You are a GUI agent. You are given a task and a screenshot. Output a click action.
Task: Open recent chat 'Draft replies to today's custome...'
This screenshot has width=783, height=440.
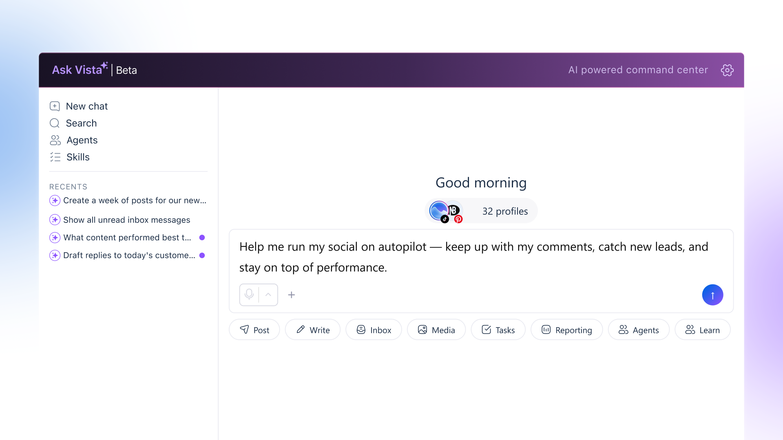click(x=127, y=255)
